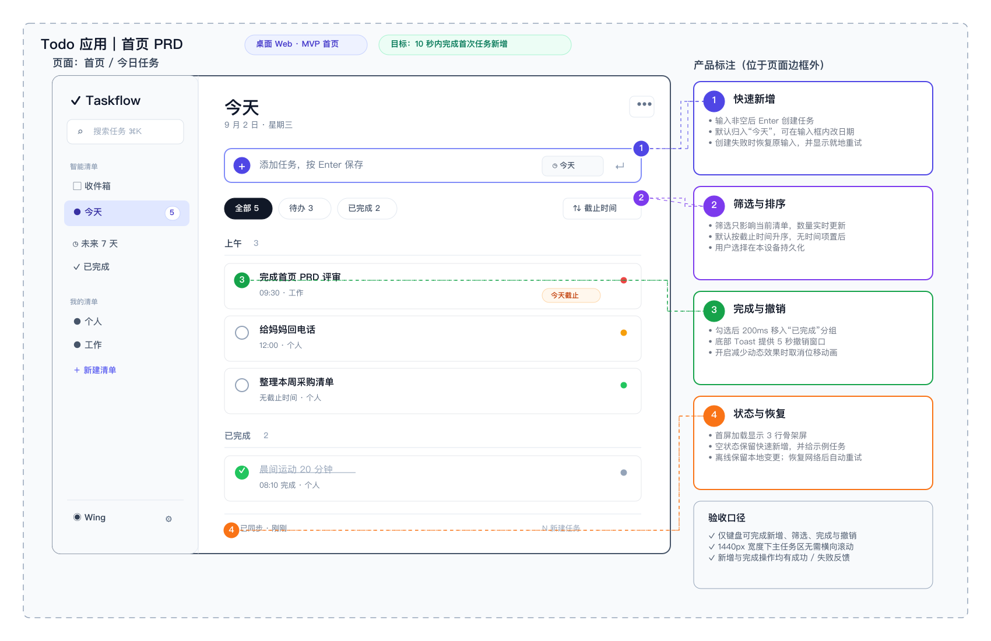
Task: Click the 我的清单 section label
Action: 84,302
